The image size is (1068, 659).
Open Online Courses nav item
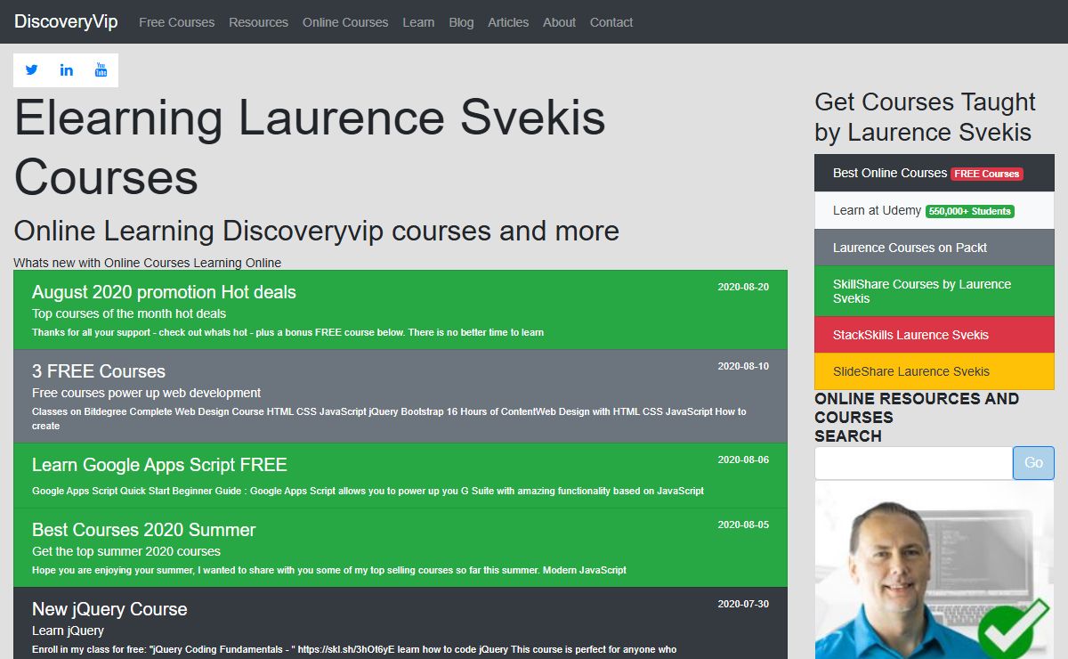click(345, 22)
